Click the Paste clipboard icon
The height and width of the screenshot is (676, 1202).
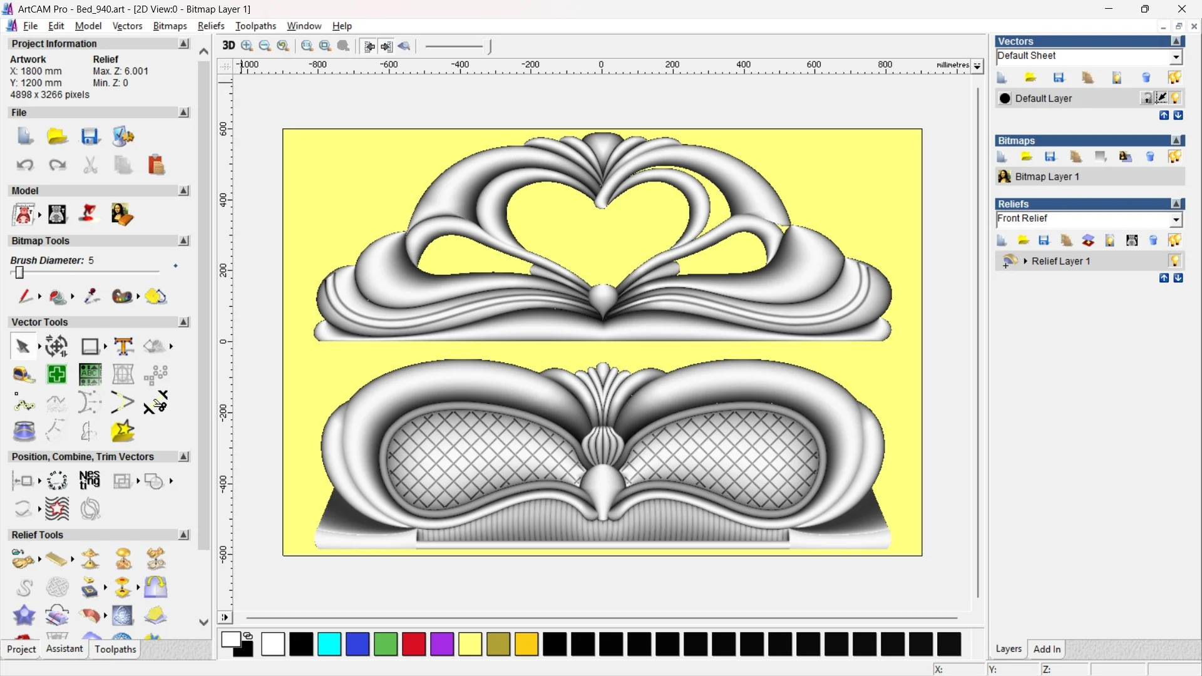(156, 165)
